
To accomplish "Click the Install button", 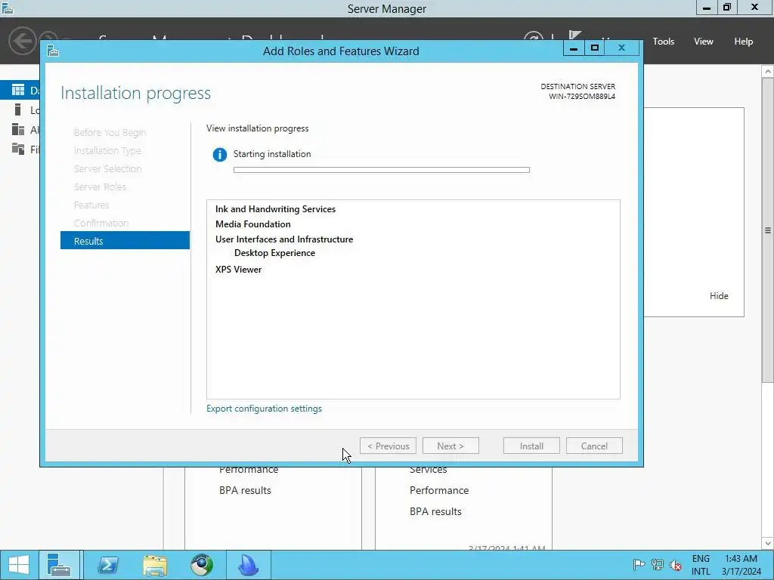I will coord(531,446).
